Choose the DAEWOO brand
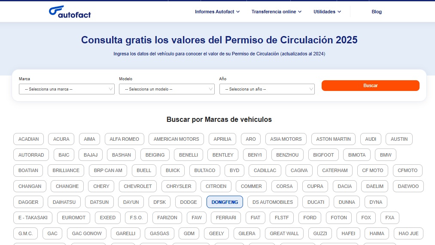435x245 pixels. point(408,186)
